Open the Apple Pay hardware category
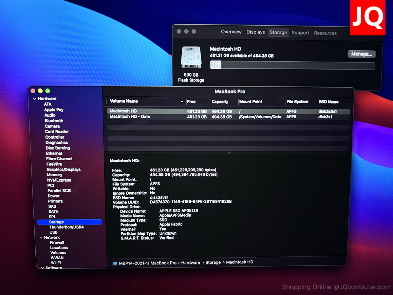The image size is (393, 295). tap(54, 110)
